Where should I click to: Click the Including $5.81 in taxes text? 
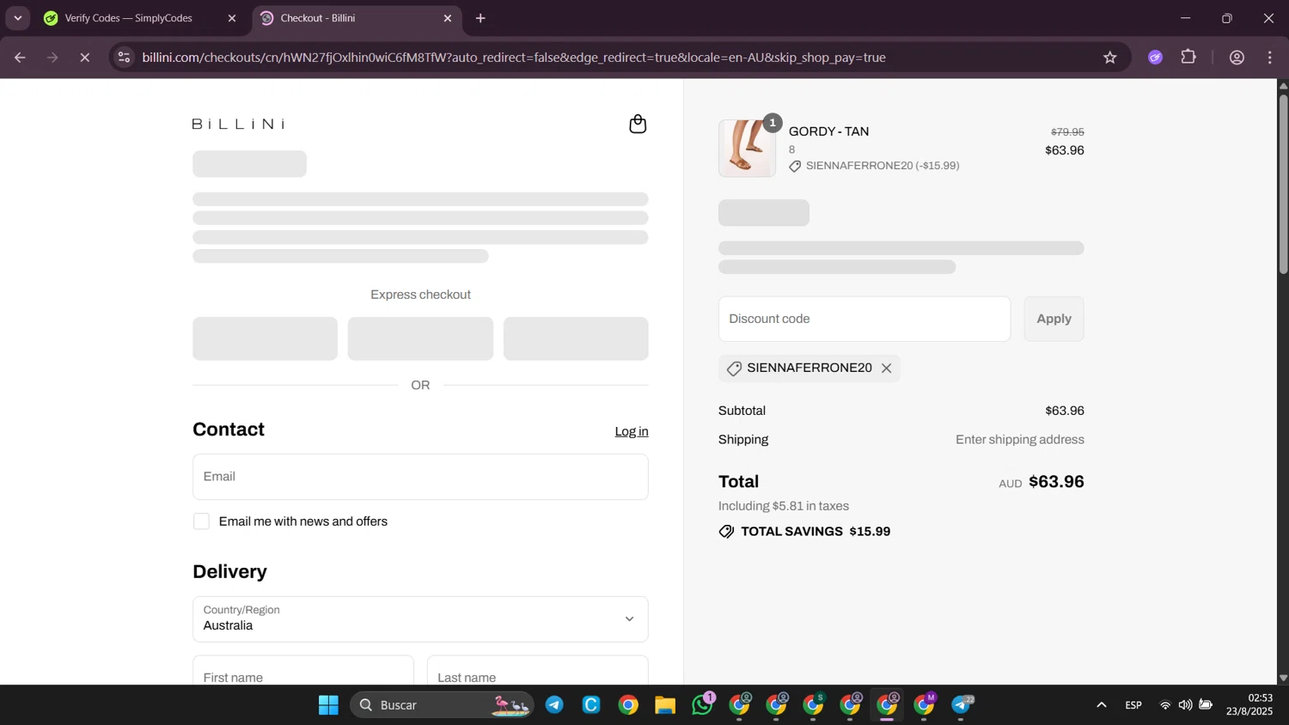click(784, 506)
